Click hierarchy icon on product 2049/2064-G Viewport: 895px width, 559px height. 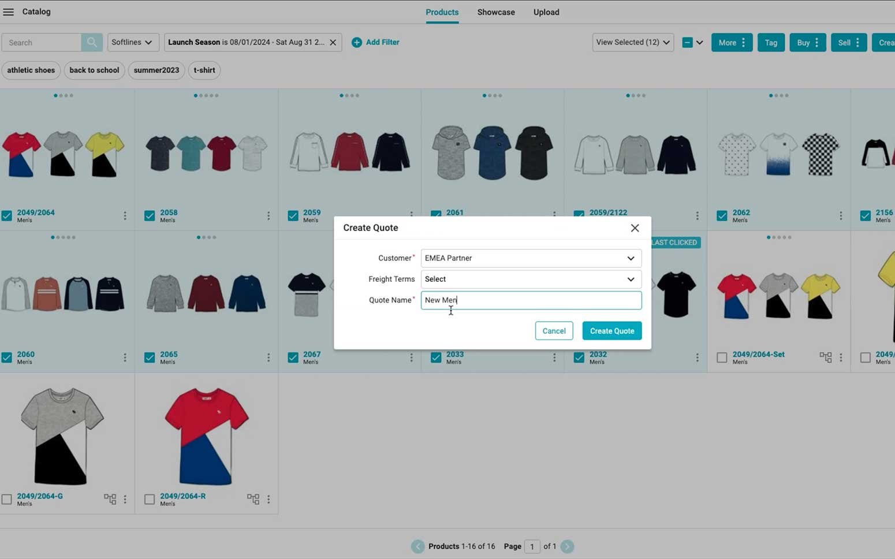pos(110,499)
